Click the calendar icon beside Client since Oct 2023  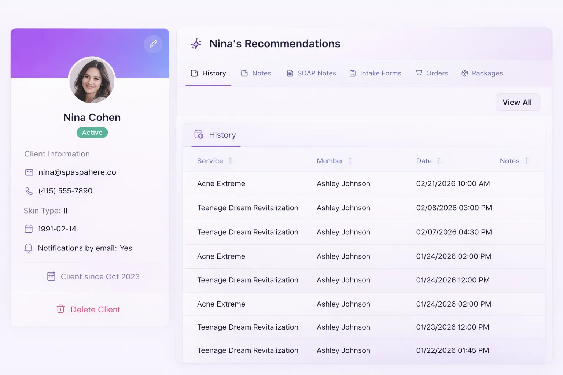click(51, 276)
